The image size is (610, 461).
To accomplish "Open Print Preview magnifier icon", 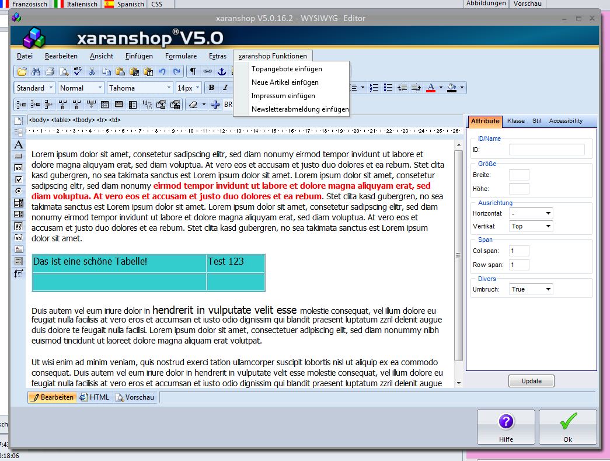I will tap(64, 72).
